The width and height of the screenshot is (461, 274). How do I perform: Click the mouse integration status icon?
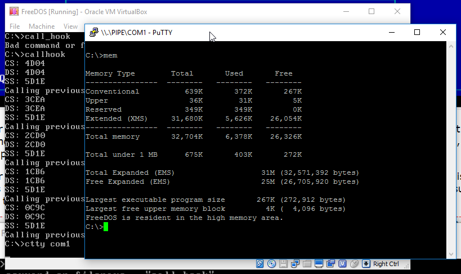354,264
